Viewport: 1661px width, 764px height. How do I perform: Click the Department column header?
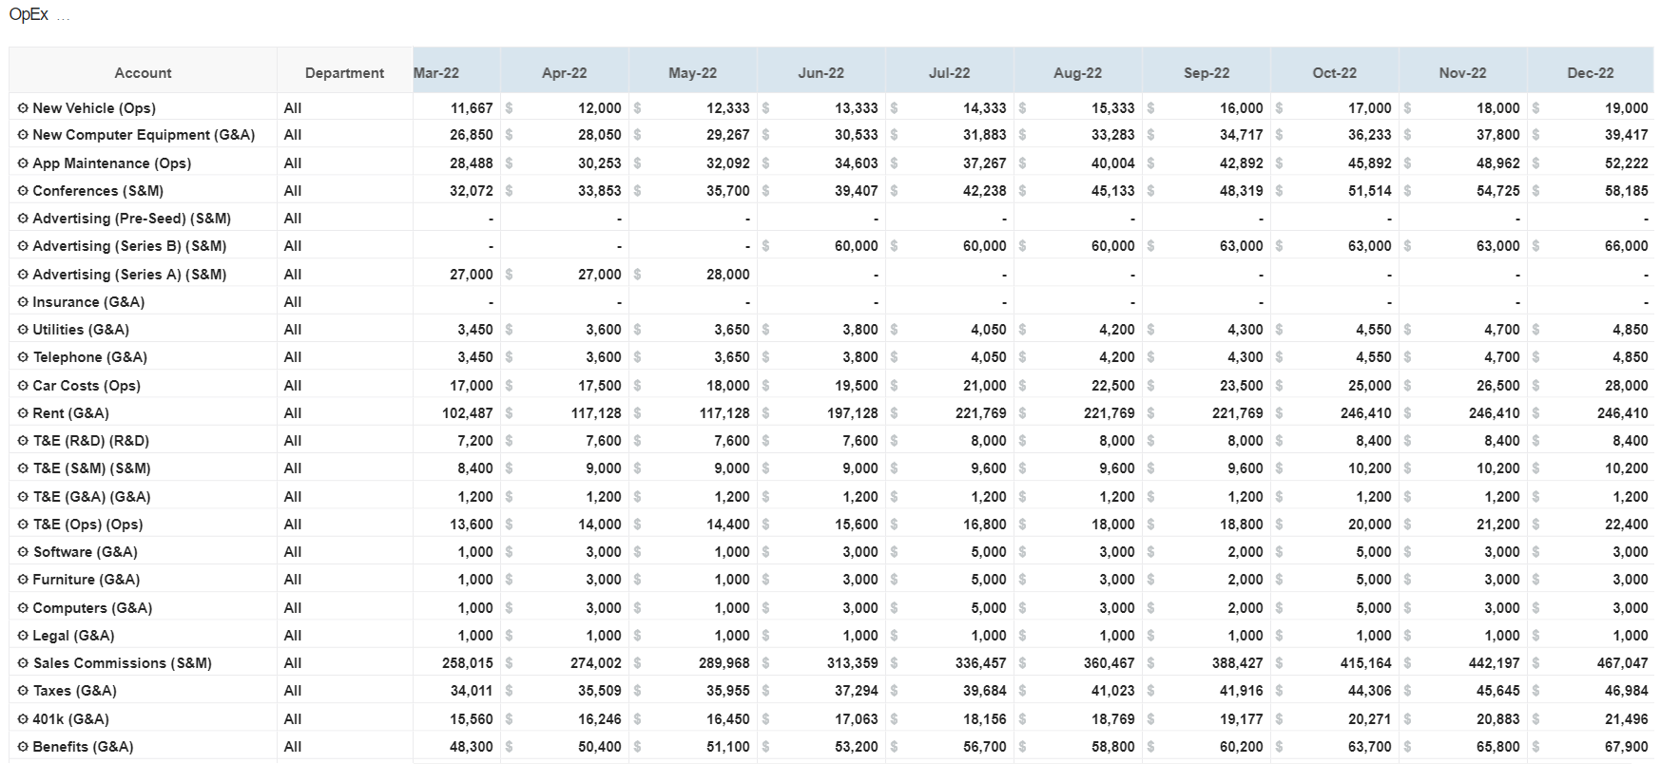coord(344,73)
